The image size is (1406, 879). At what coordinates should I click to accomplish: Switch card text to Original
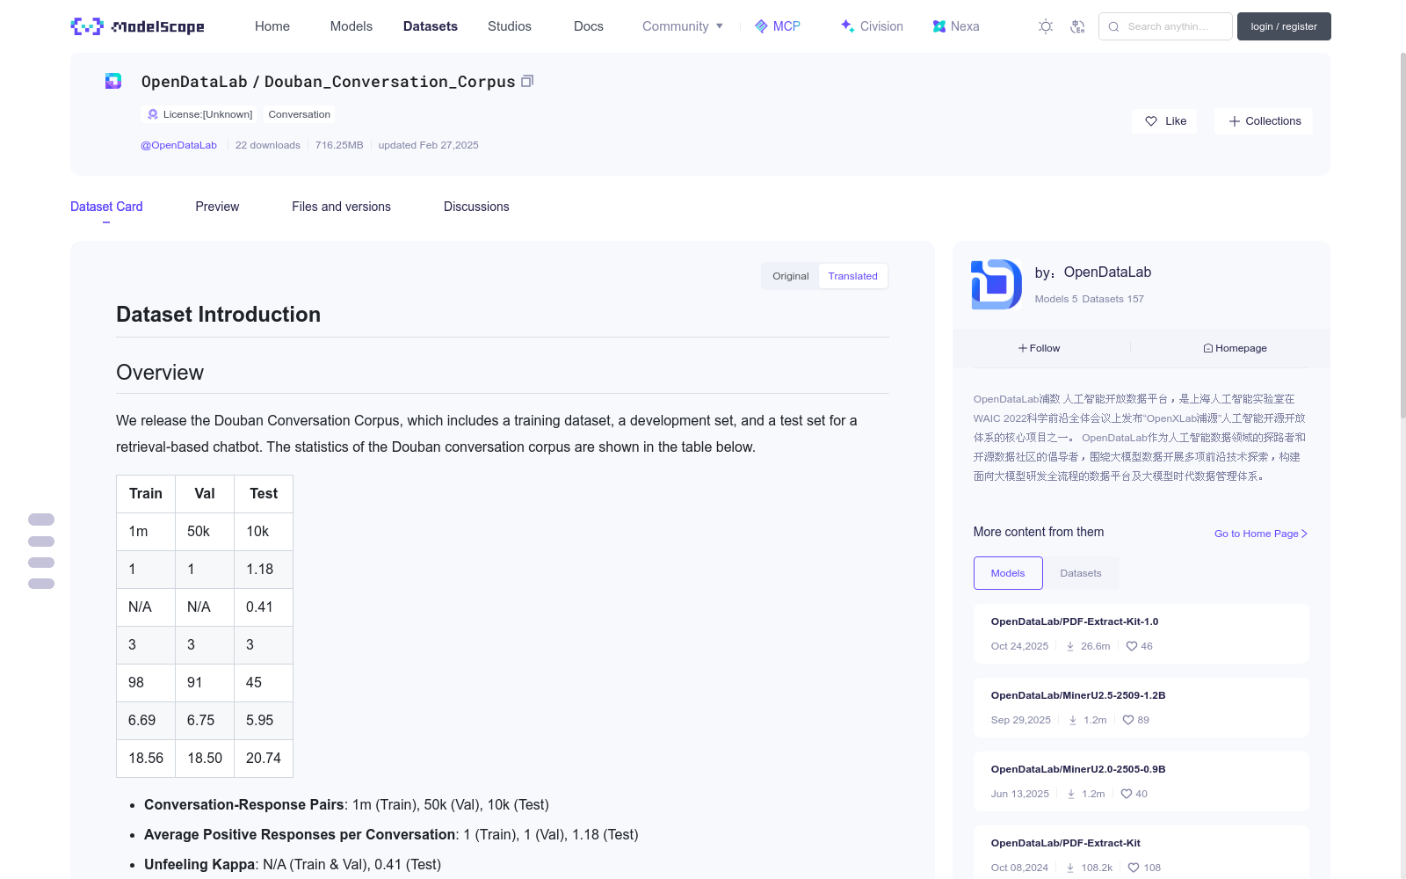click(791, 276)
